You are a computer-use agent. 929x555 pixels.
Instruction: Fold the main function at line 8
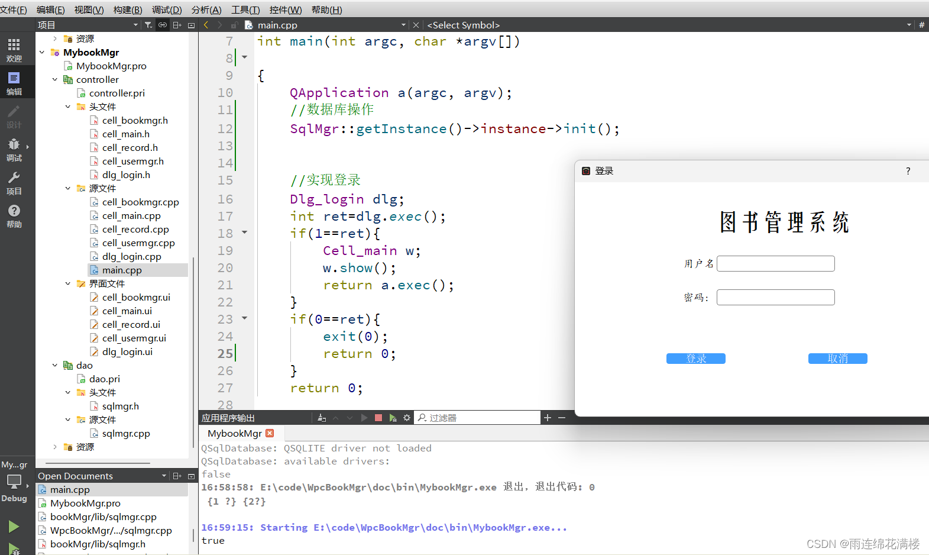coord(244,58)
